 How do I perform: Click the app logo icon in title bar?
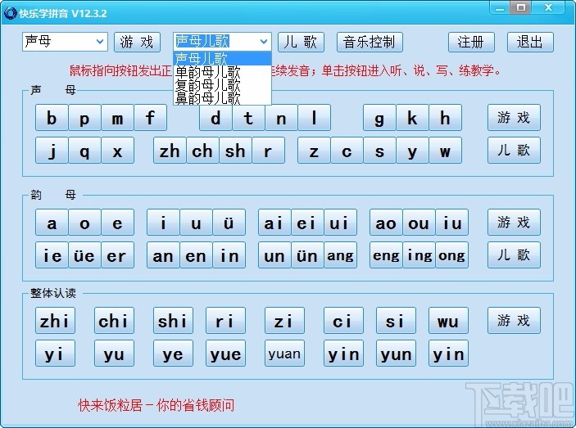click(x=10, y=14)
